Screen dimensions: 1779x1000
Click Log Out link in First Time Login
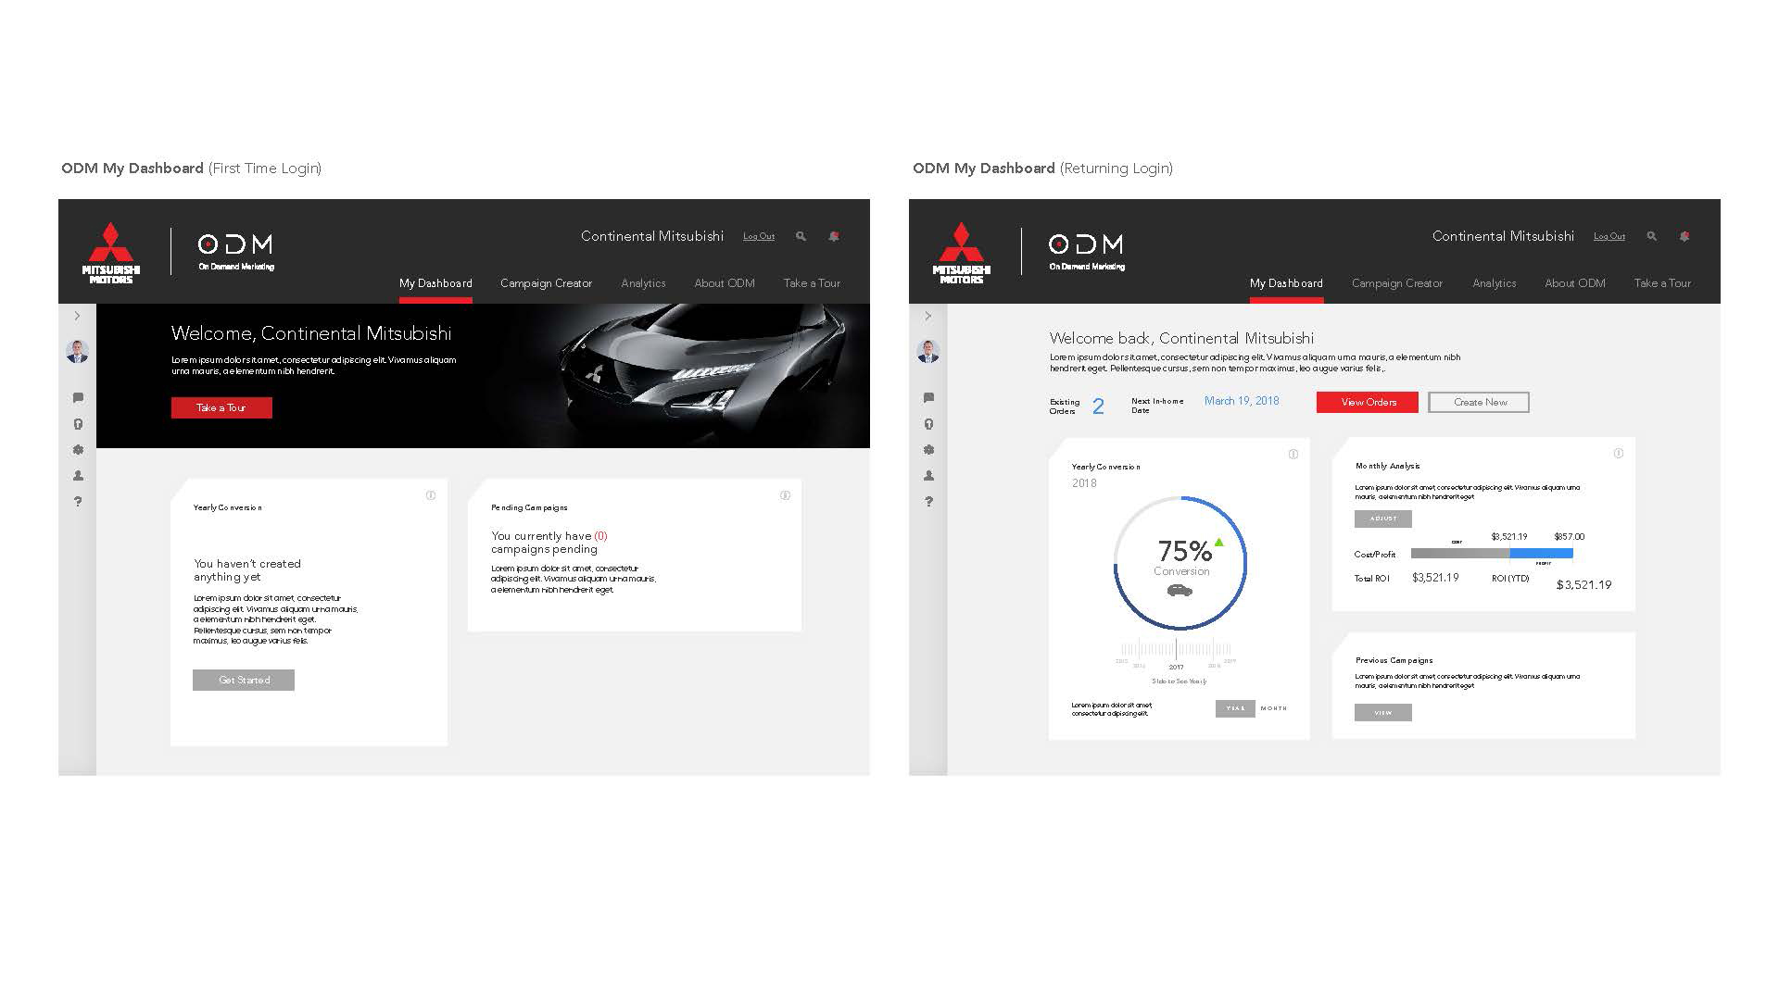tap(759, 236)
